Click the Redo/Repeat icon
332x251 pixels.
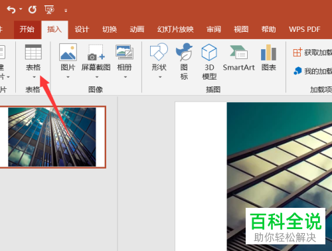[33, 9]
